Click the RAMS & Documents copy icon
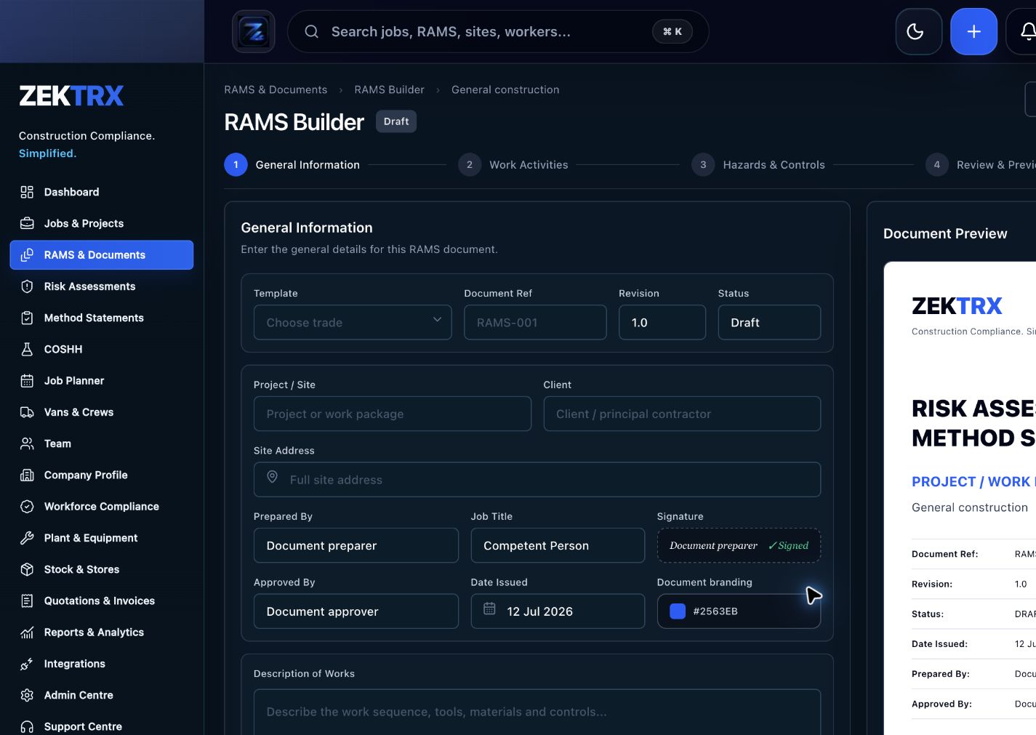 tap(27, 254)
